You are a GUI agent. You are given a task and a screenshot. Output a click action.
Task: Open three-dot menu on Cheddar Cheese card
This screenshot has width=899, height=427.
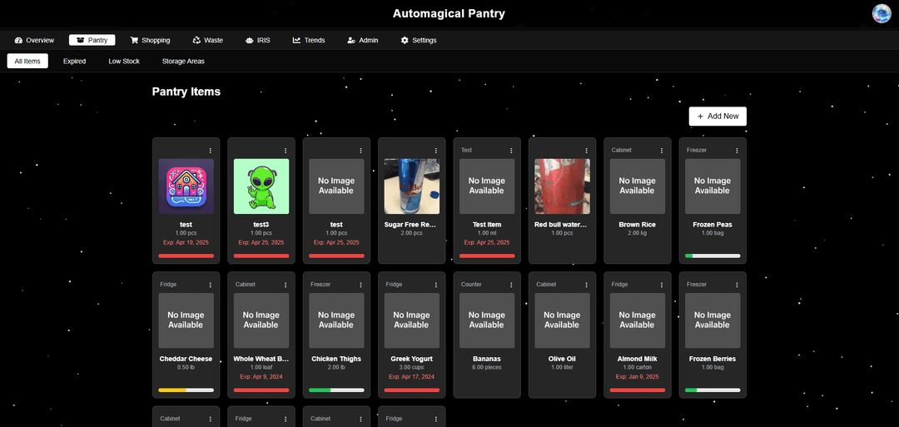(211, 285)
